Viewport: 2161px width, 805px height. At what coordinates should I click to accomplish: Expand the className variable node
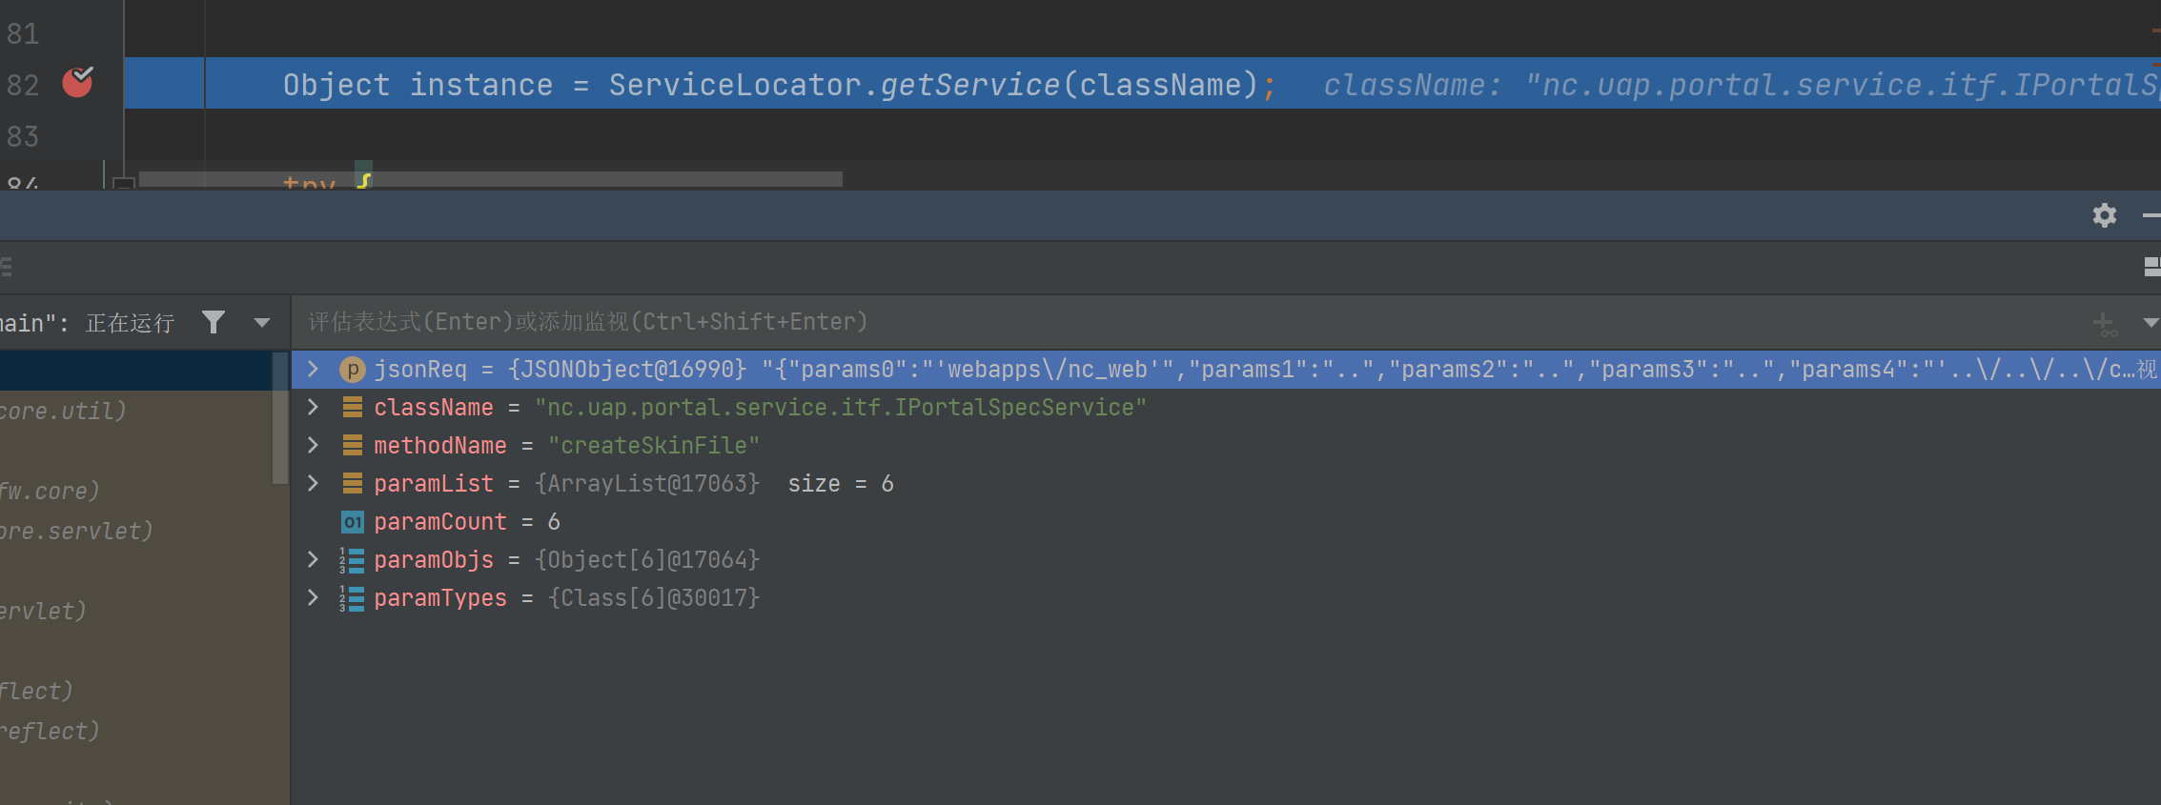point(313,407)
